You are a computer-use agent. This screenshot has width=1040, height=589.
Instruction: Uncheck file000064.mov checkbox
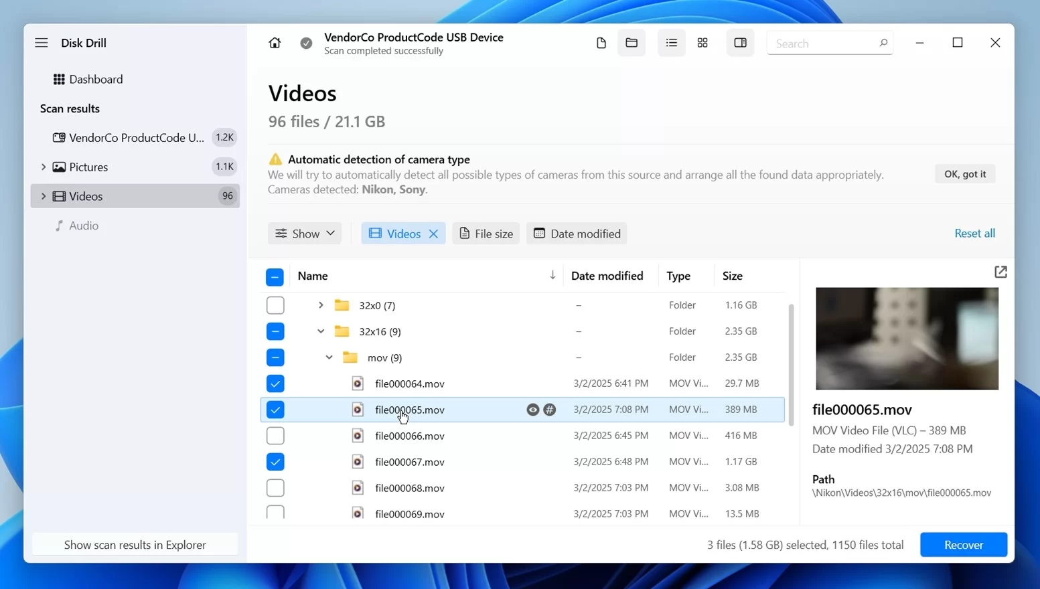(275, 384)
